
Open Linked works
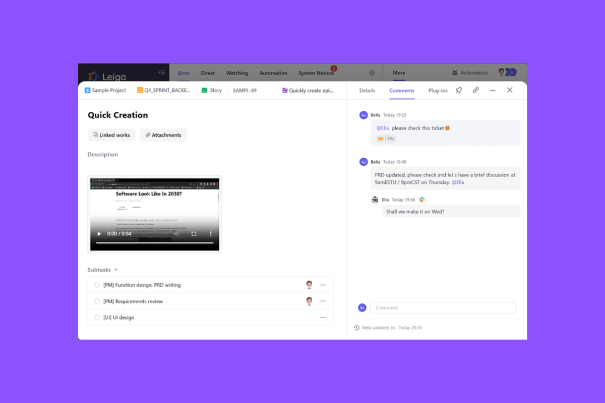(x=111, y=135)
